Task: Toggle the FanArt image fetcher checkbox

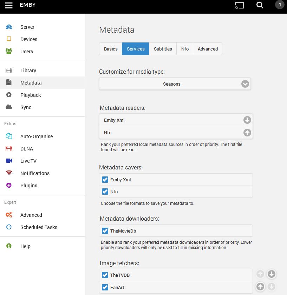Action: pos(105,287)
